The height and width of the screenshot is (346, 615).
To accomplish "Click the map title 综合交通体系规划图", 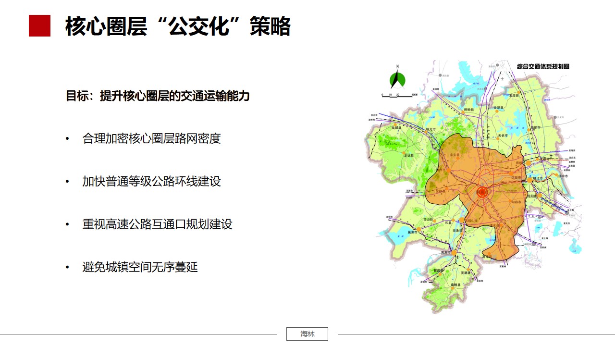I will [543, 67].
